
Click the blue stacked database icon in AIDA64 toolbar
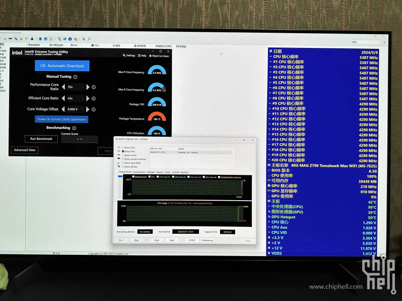click(x=46, y=39)
